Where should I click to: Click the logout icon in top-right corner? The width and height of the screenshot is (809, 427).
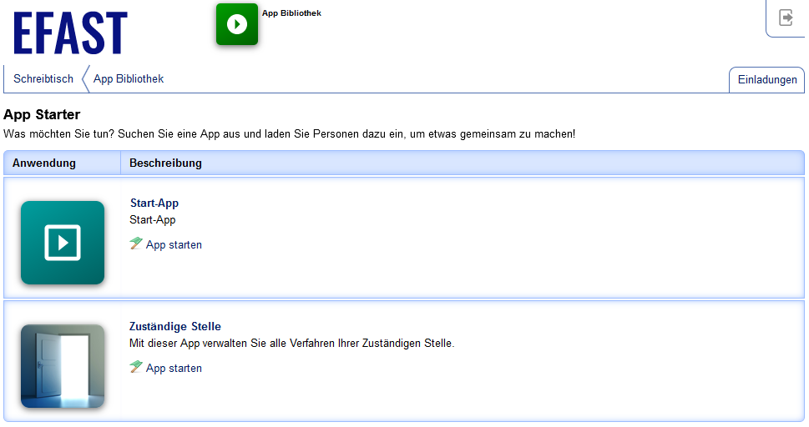click(x=786, y=18)
